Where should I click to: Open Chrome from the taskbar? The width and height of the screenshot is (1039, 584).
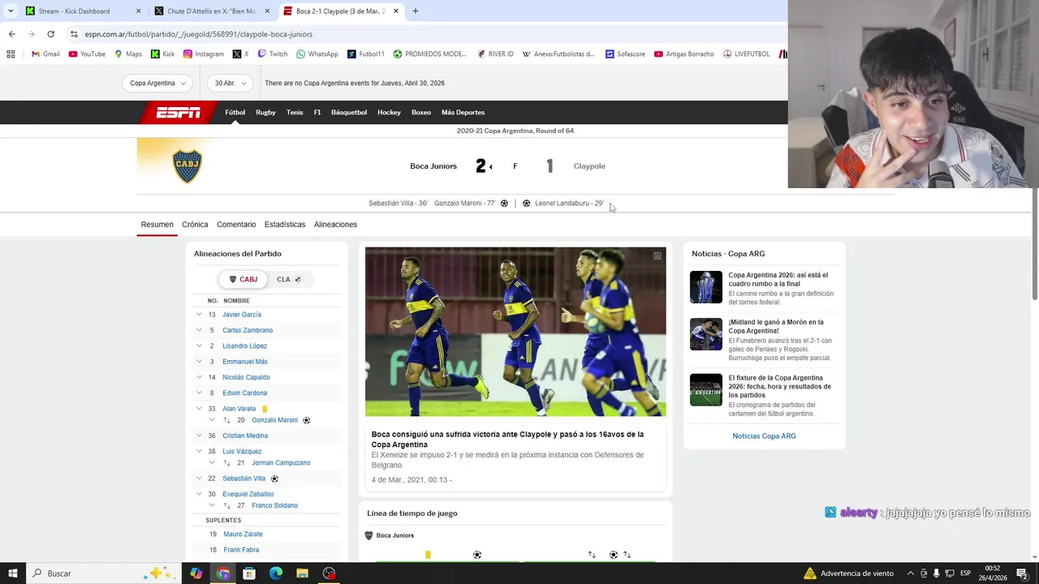tap(223, 573)
